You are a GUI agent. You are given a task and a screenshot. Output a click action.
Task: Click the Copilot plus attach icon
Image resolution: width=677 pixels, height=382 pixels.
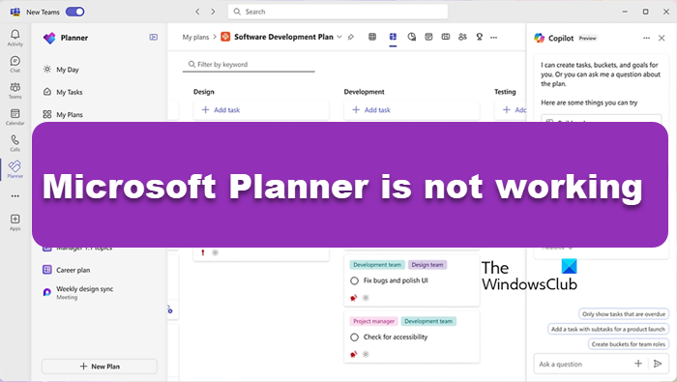pos(638,364)
